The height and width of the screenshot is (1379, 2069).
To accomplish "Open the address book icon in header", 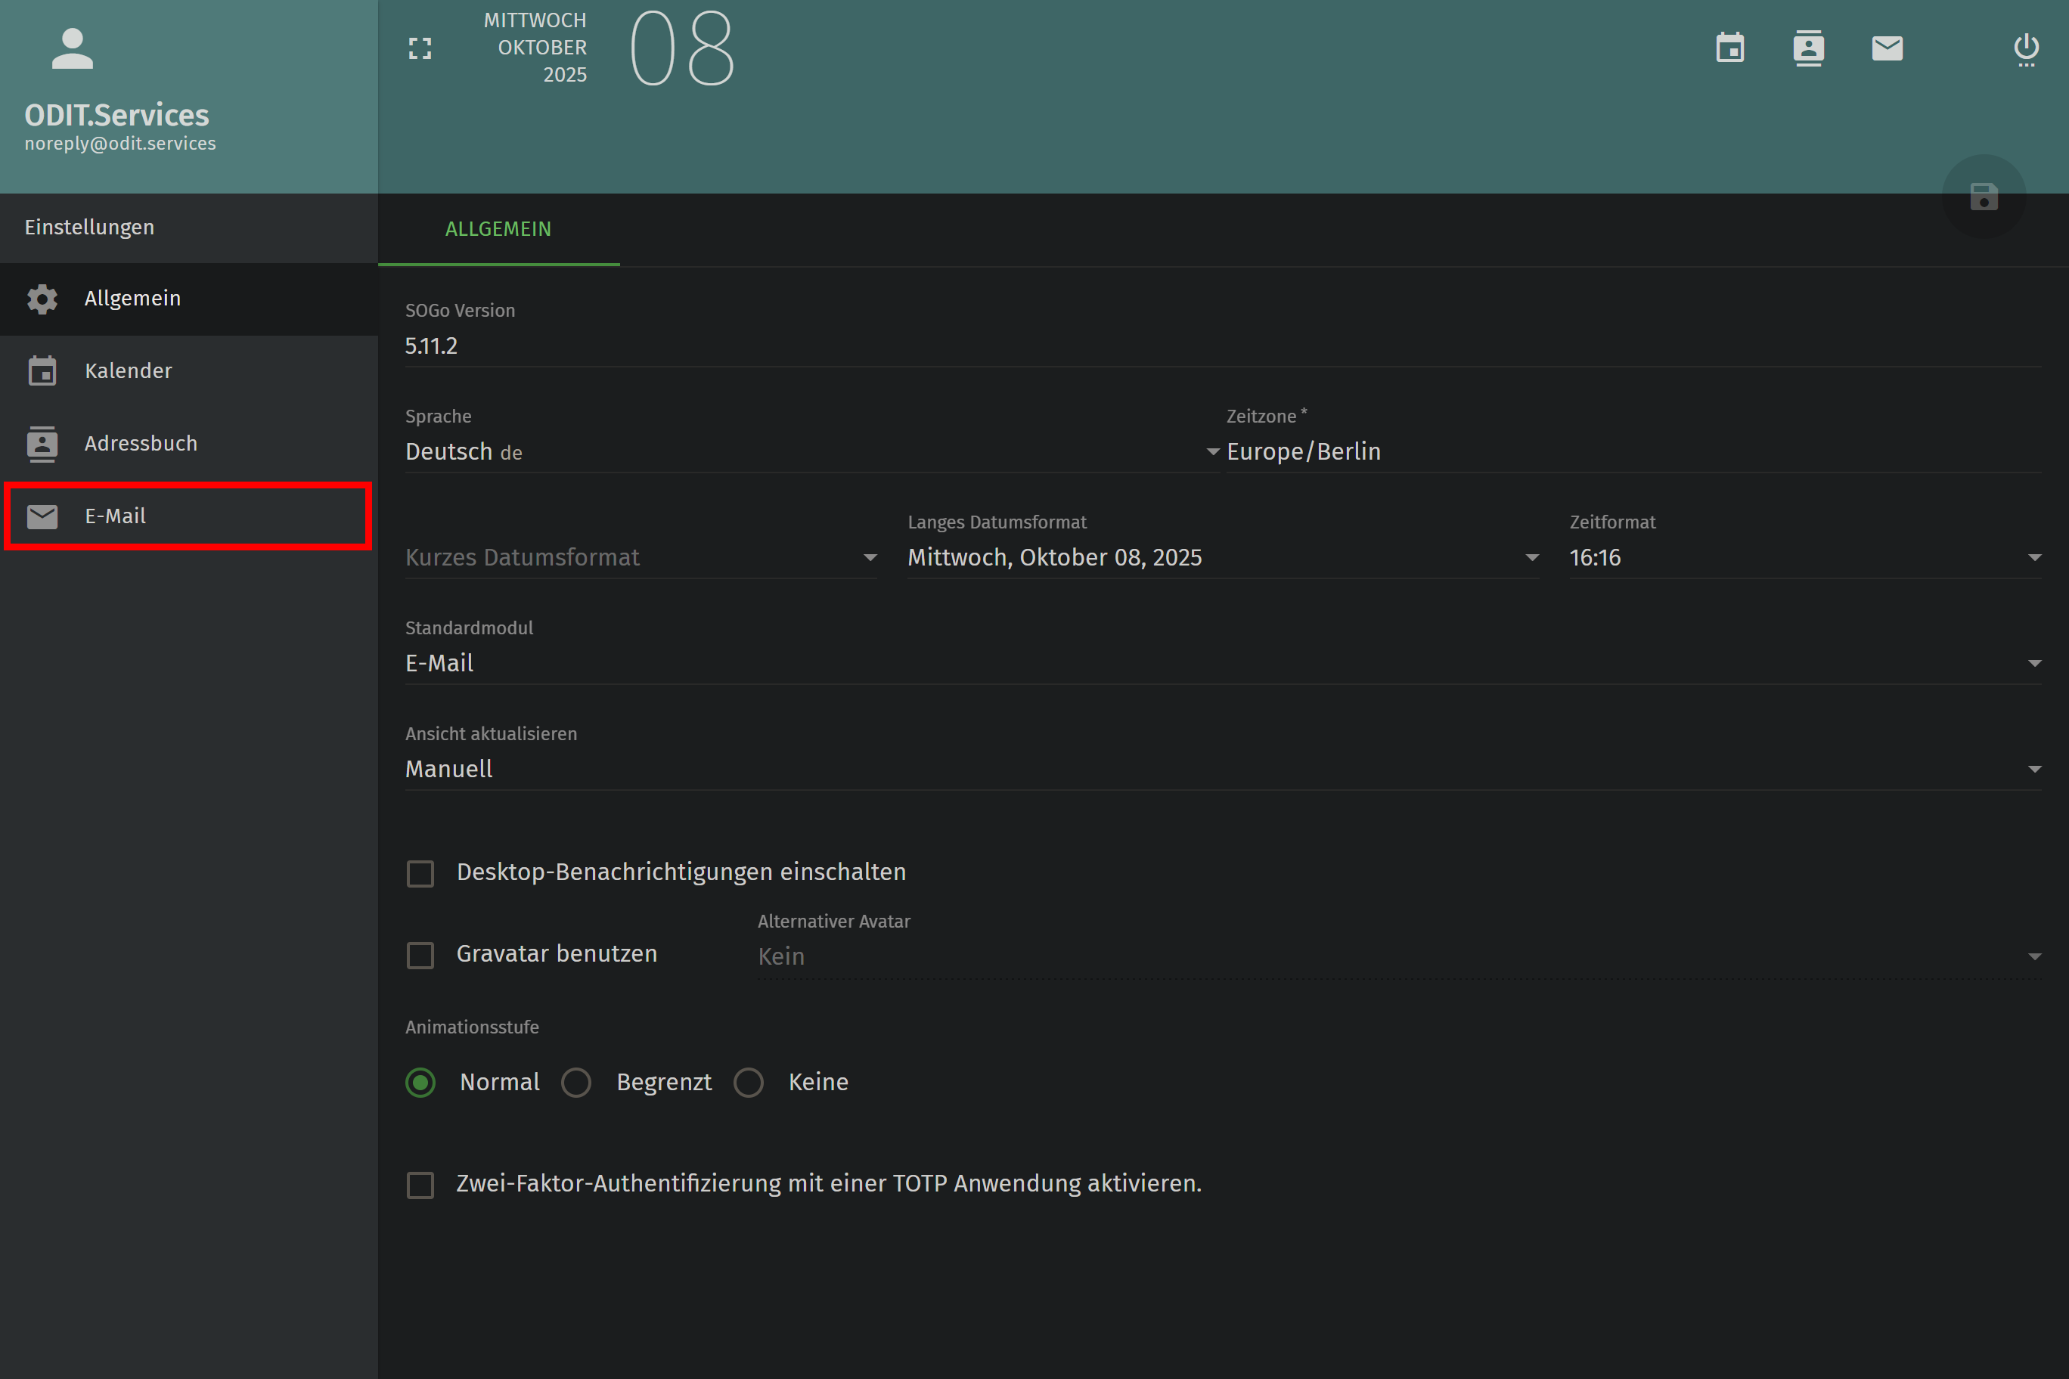I will (1808, 48).
